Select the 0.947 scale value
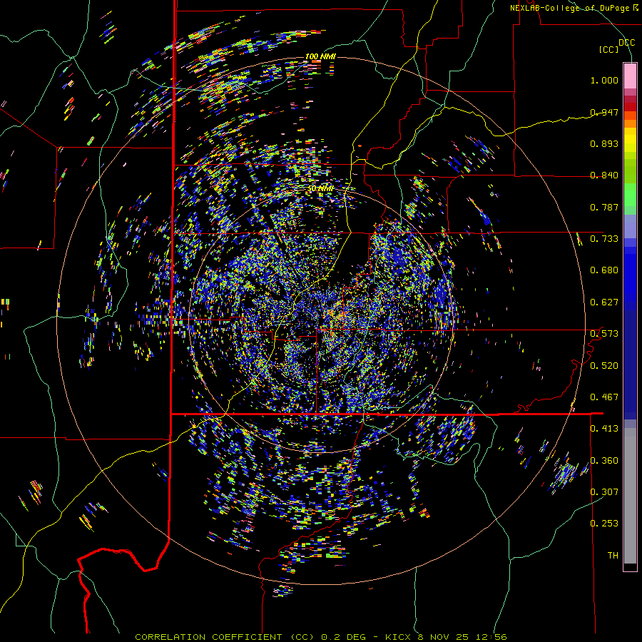 point(604,112)
